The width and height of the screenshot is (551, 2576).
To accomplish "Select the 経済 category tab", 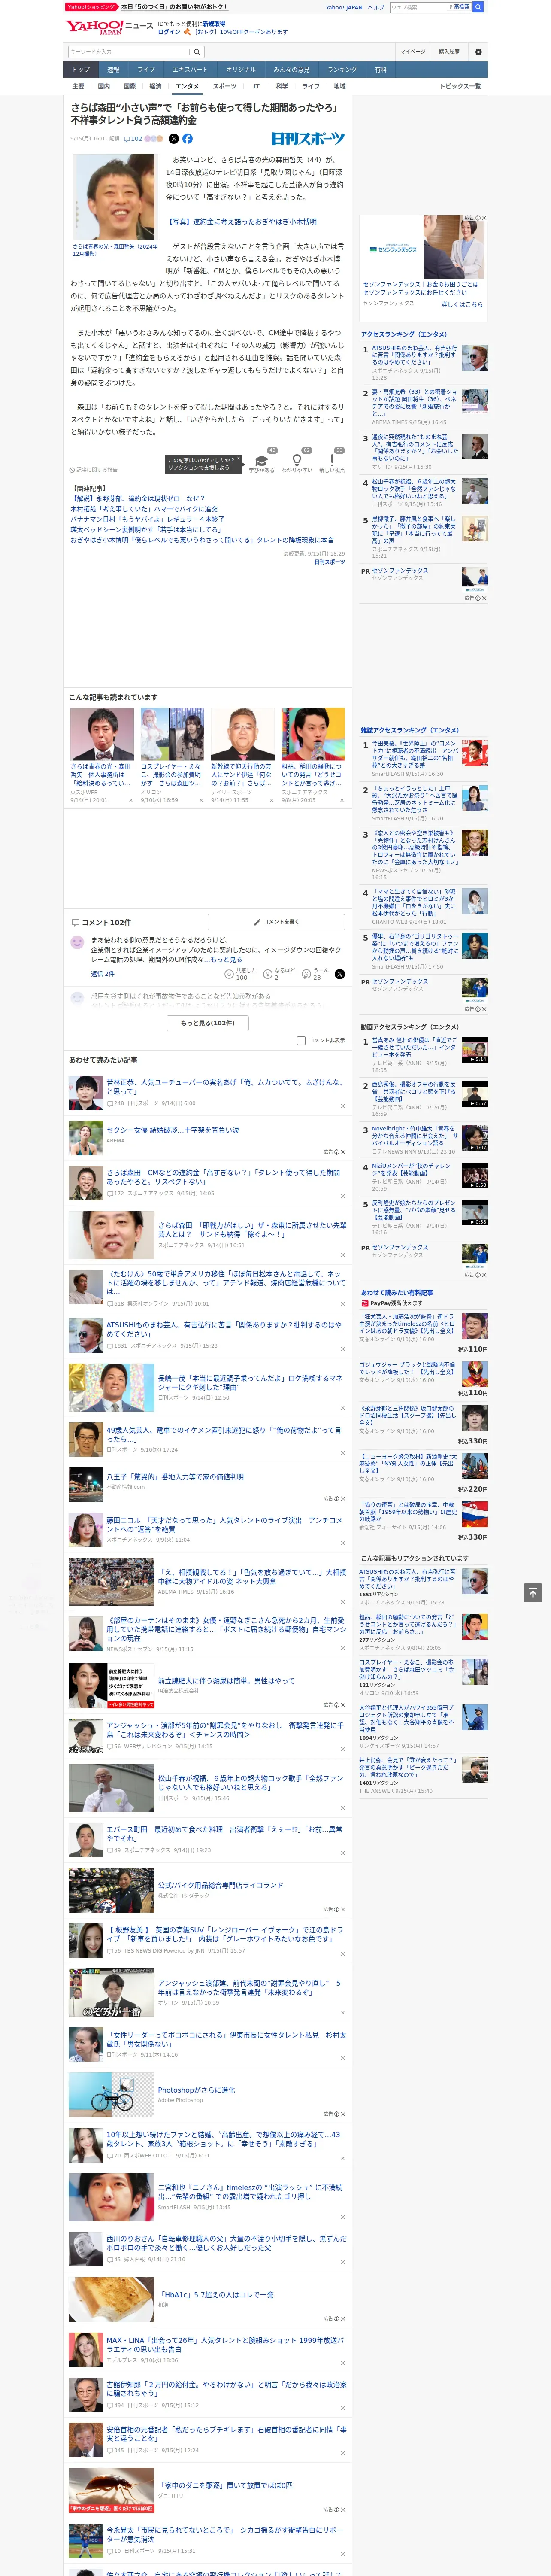I will [x=155, y=86].
